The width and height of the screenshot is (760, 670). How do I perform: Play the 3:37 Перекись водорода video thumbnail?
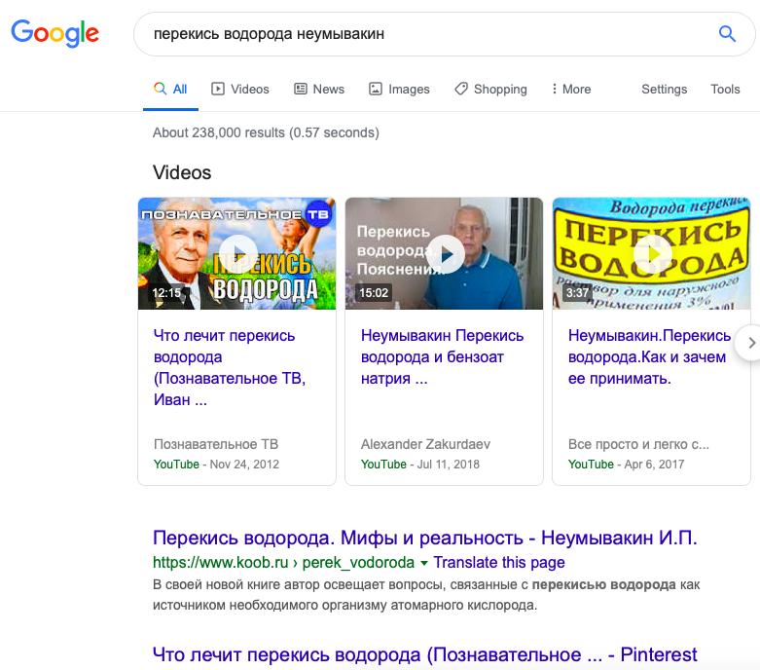pyautogui.click(x=651, y=253)
